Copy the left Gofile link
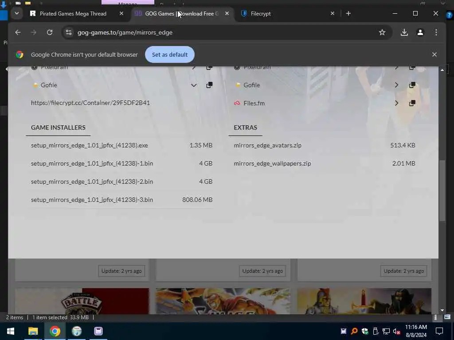The height and width of the screenshot is (340, 454). [x=209, y=85]
